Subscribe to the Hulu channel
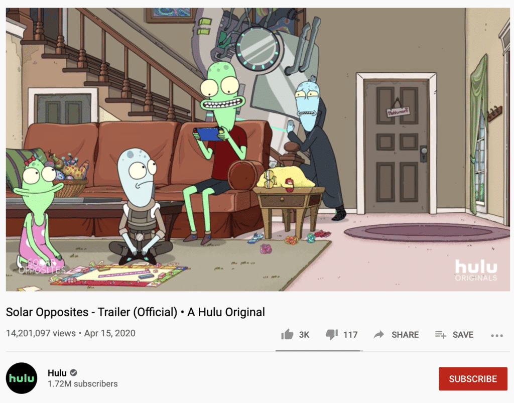 tap(473, 379)
